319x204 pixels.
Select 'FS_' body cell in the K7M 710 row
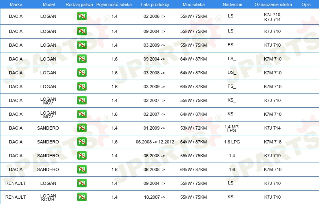[x=232, y=86]
